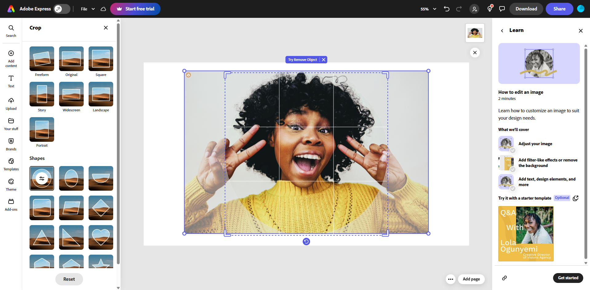The width and height of the screenshot is (590, 290).
Task: Toggle completion of the Add text step
Action: pyautogui.click(x=513, y=189)
